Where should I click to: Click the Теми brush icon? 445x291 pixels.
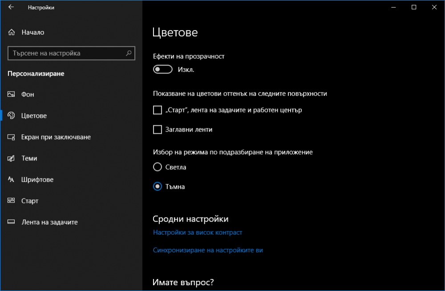pos(11,158)
